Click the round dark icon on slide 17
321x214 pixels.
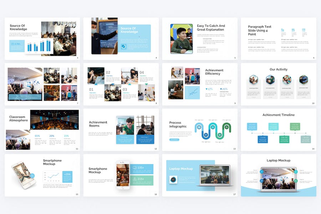click(x=173, y=179)
